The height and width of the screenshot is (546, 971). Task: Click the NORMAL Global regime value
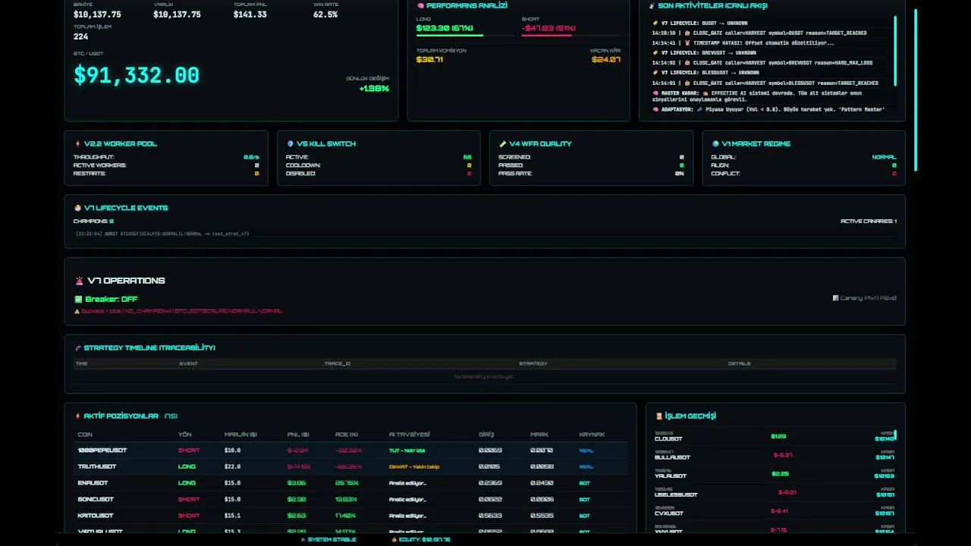pos(884,157)
